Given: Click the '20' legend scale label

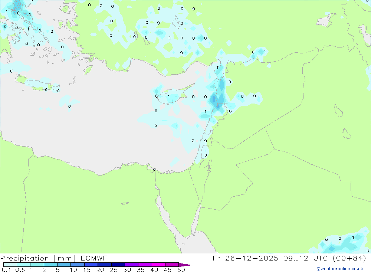Looking at the screenshot, I should point(100,270).
